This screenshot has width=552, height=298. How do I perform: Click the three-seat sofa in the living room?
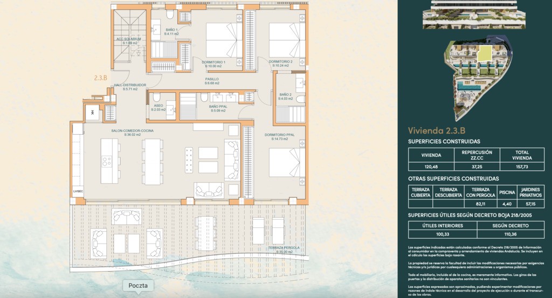[231, 160]
